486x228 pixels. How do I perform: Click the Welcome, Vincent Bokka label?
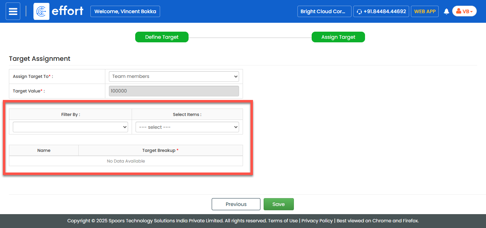pyautogui.click(x=125, y=11)
